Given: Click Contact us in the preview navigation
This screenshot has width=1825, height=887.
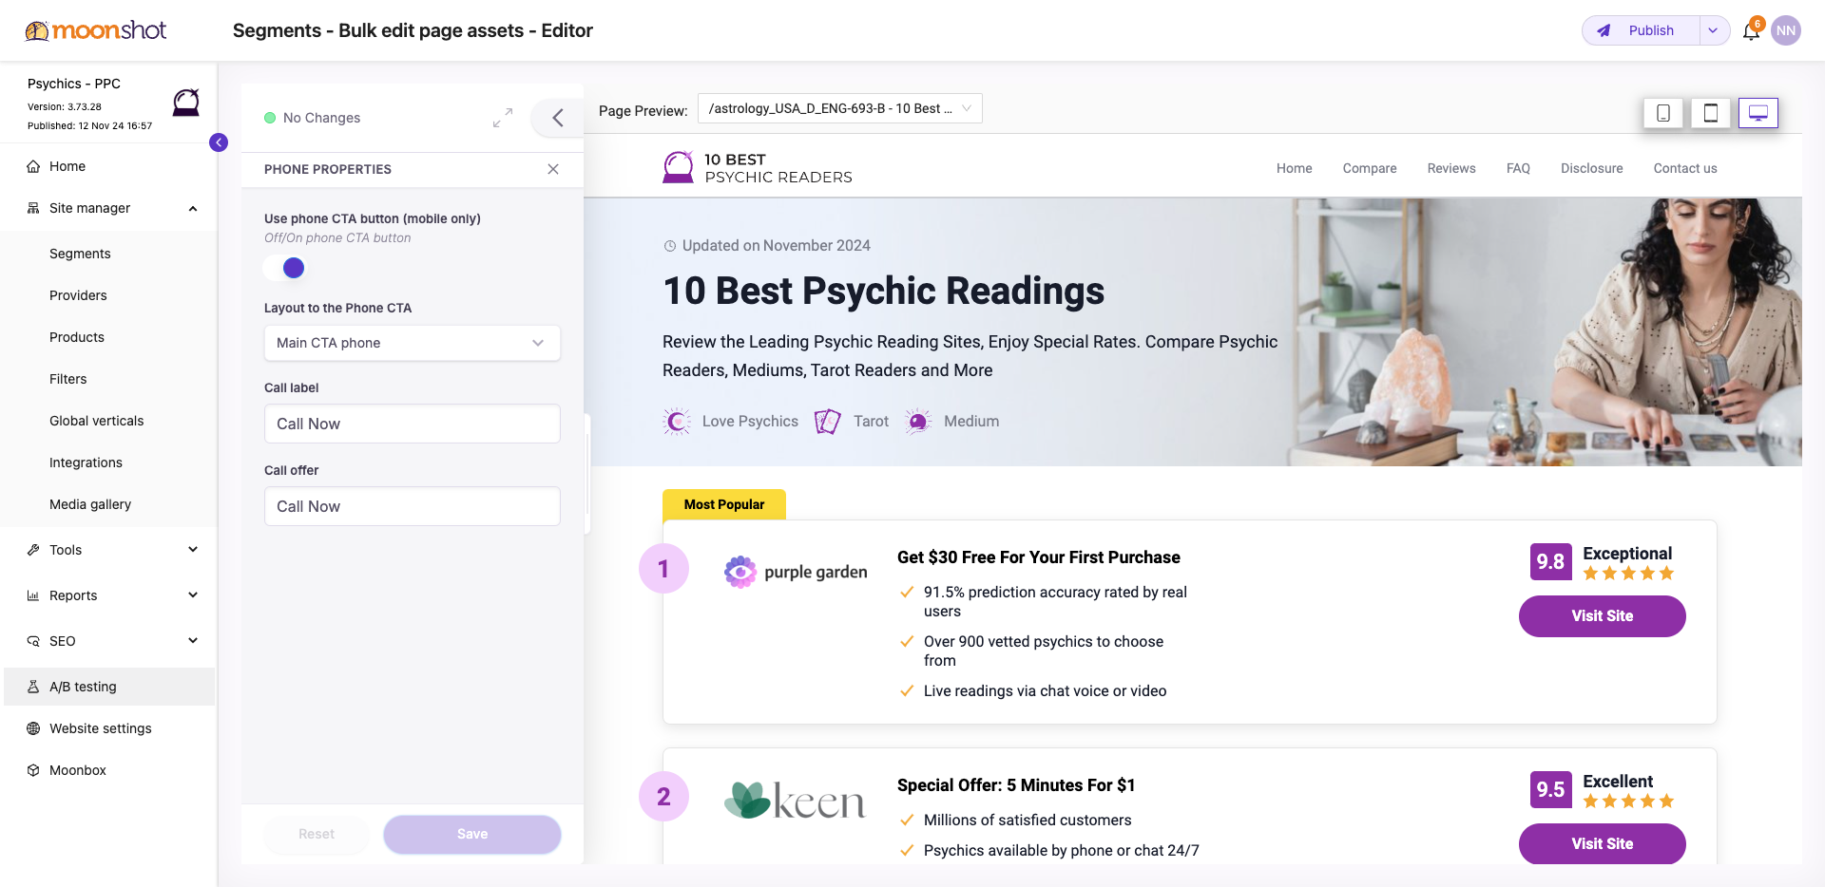Looking at the screenshot, I should click(1685, 168).
